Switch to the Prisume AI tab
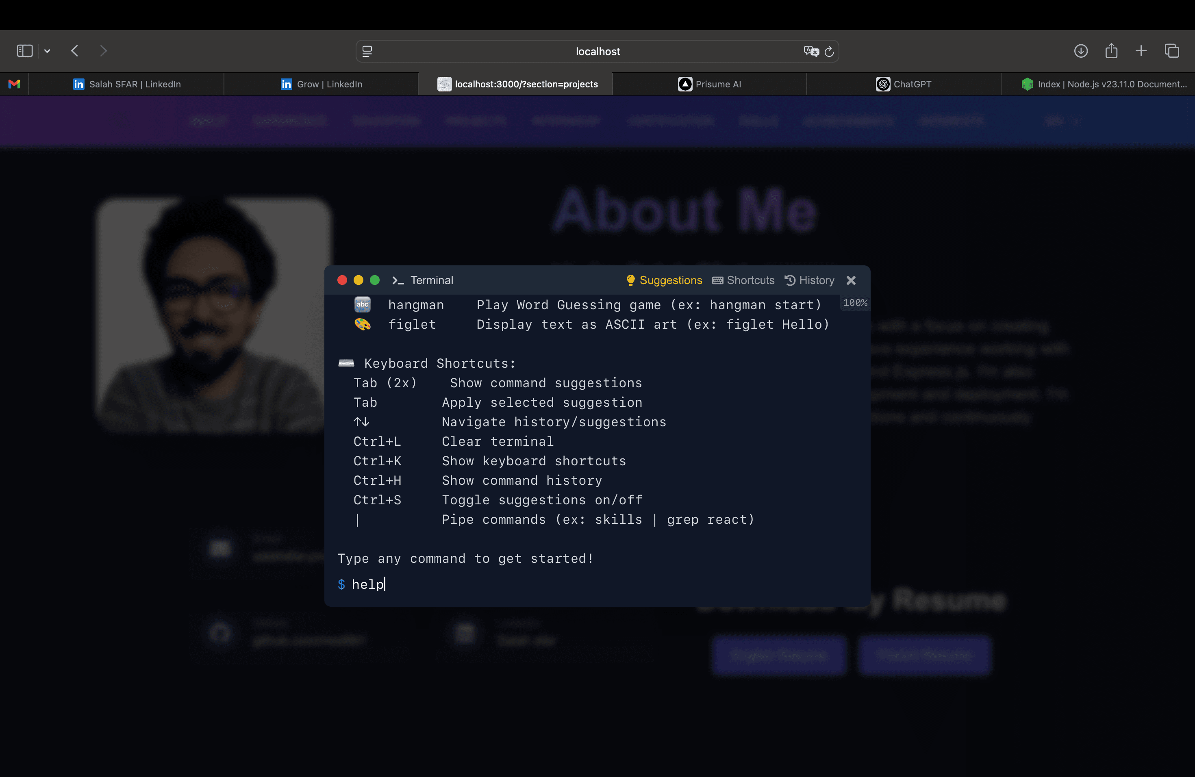1195x777 pixels. click(709, 84)
